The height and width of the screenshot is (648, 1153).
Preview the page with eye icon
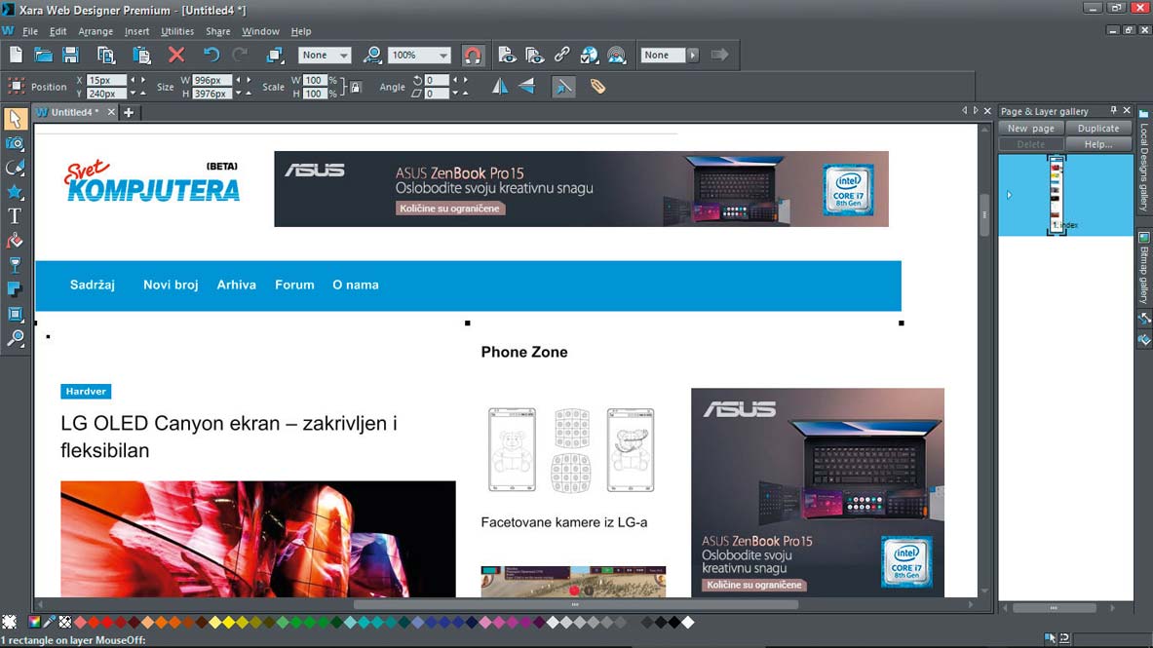tap(507, 55)
